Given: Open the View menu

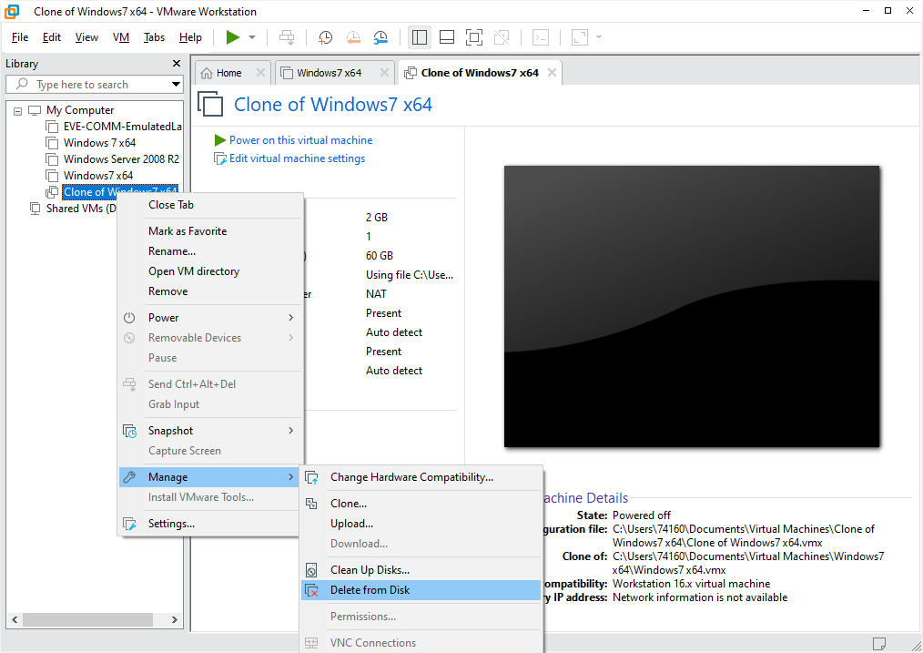Looking at the screenshot, I should click(86, 37).
